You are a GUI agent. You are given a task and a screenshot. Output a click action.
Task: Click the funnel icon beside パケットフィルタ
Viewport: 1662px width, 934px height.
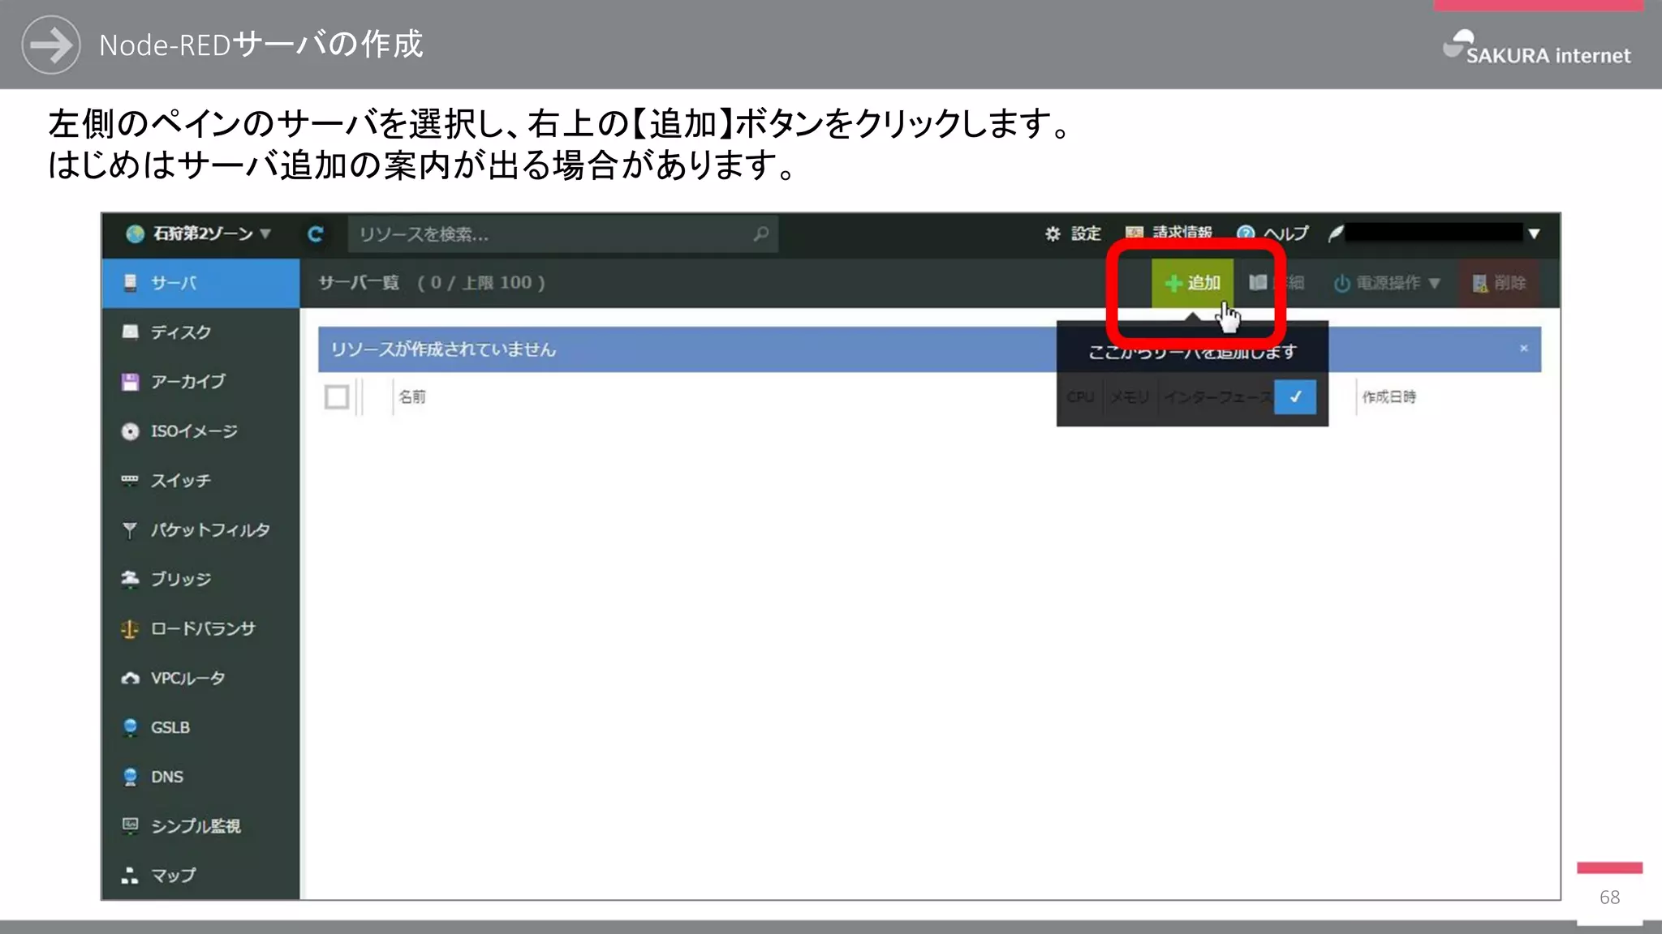click(130, 530)
